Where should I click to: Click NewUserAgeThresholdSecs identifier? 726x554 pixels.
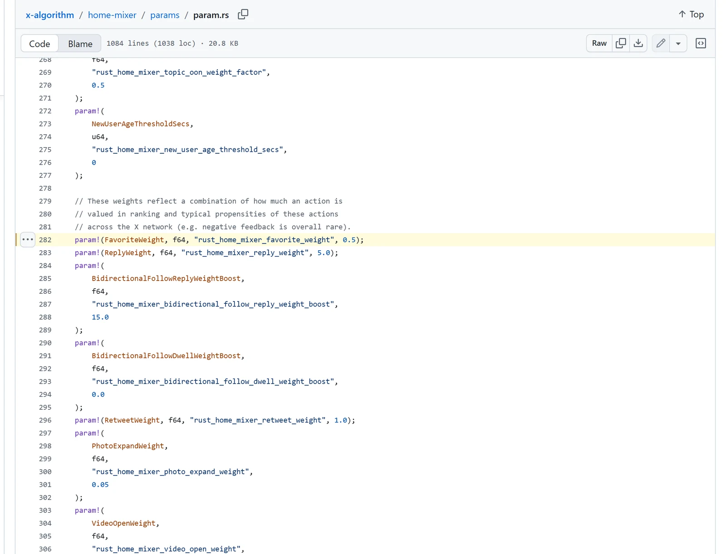[141, 124]
